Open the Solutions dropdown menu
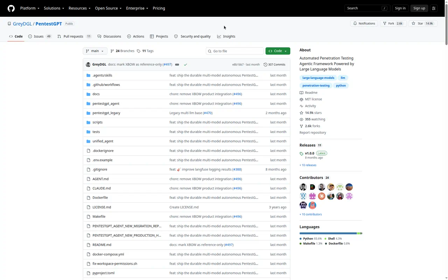448x280 pixels. (x=54, y=8)
